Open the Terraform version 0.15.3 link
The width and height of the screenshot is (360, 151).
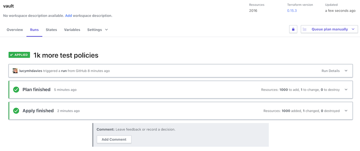click(292, 11)
